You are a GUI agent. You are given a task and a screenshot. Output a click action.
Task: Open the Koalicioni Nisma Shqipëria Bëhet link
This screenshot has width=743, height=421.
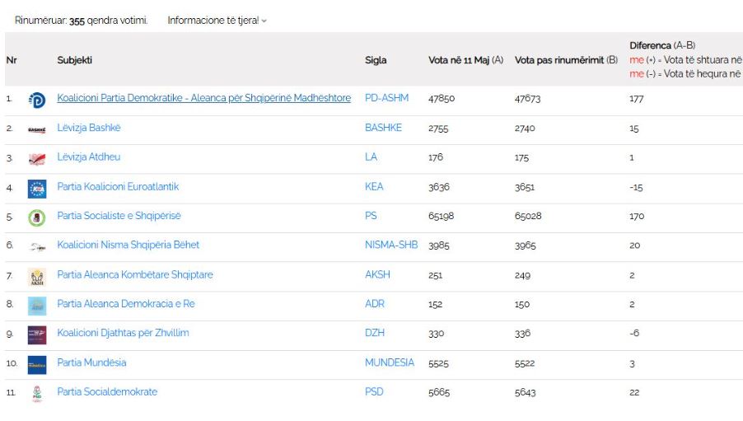tap(128, 245)
